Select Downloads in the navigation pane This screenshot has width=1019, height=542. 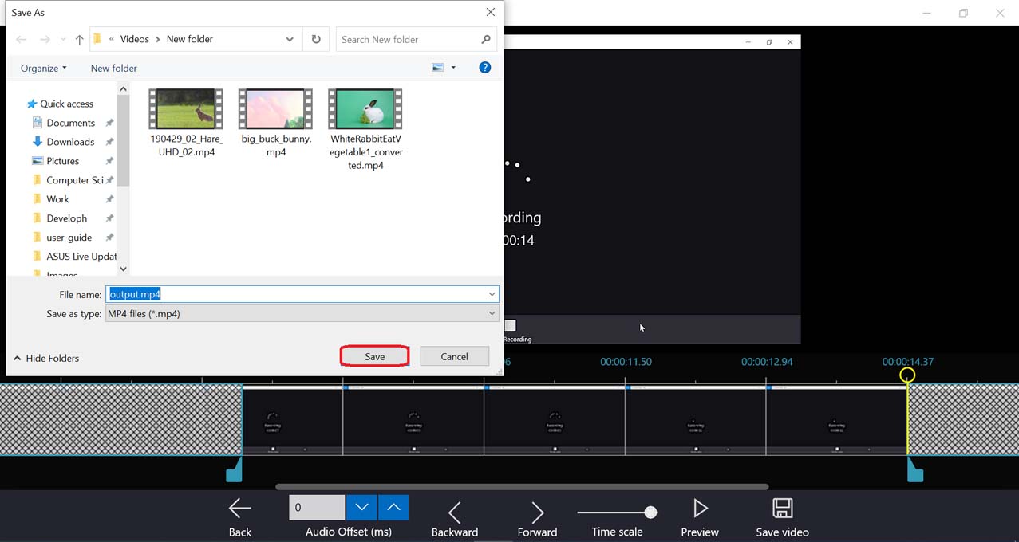(70, 142)
